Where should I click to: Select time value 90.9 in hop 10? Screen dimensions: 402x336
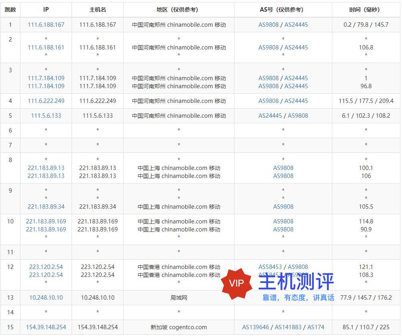click(x=366, y=229)
